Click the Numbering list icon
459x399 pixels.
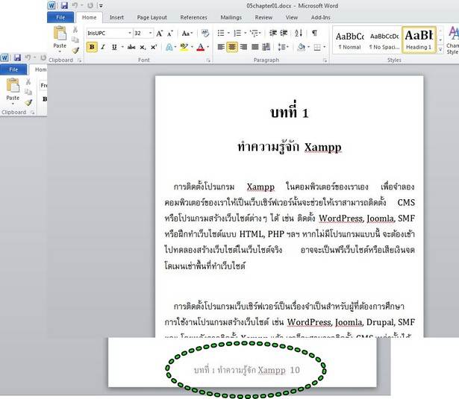point(237,33)
